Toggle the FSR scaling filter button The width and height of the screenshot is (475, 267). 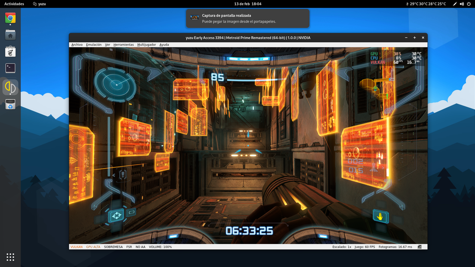[129, 247]
